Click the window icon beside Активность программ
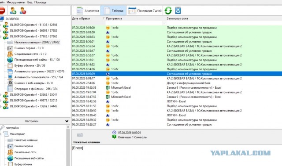This screenshot has height=166, width=282. coord(10,71)
